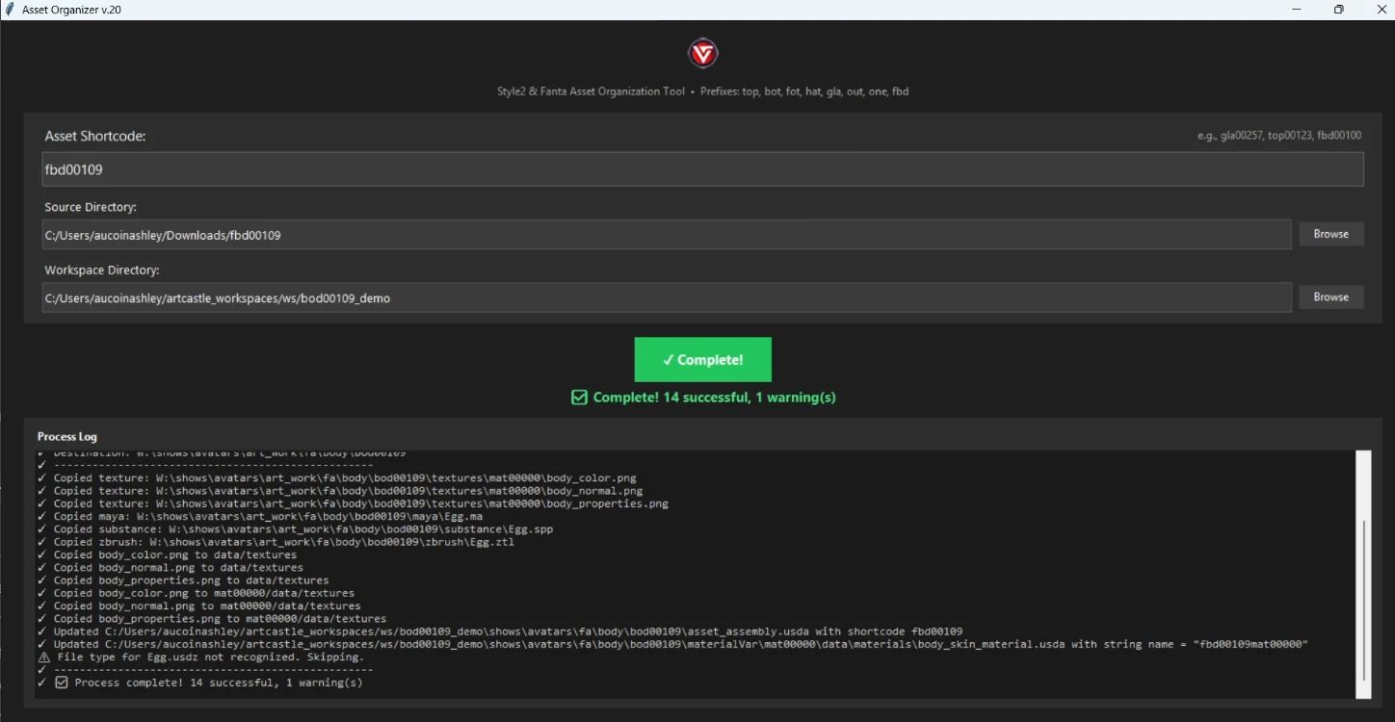The image size is (1395, 722).
Task: Click the example hint 'e.g., gla00257, top00123, fbd00100'
Action: [1279, 136]
